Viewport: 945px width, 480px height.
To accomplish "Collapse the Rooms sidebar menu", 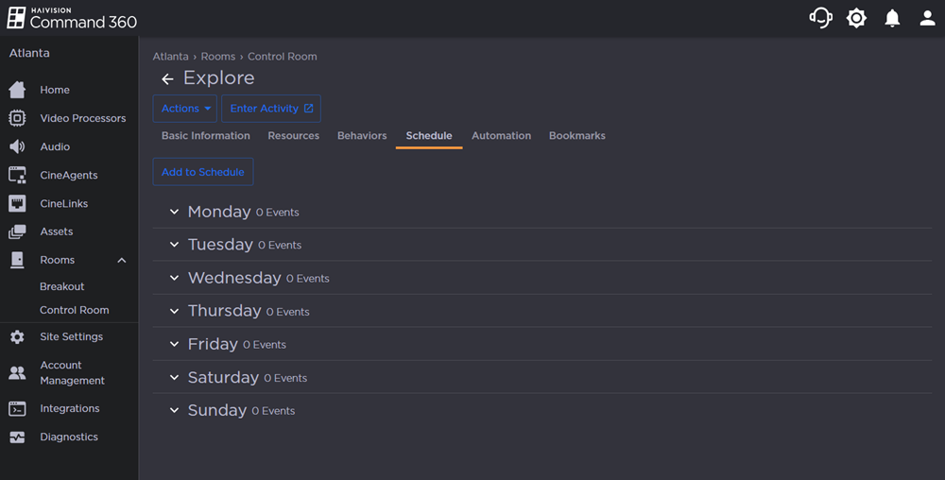I will click(121, 260).
